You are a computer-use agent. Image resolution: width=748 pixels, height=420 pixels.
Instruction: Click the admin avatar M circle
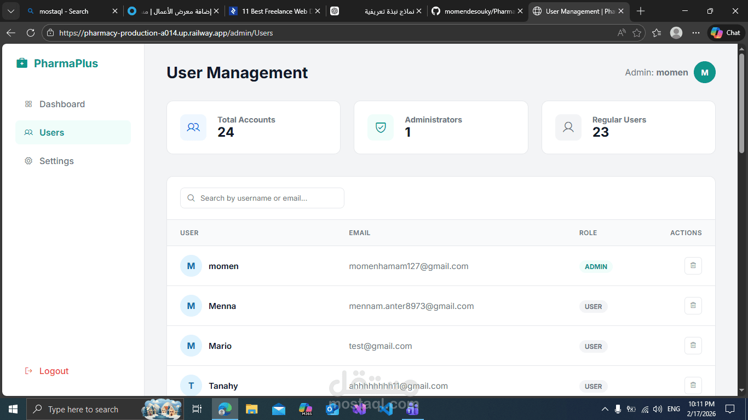(x=704, y=72)
